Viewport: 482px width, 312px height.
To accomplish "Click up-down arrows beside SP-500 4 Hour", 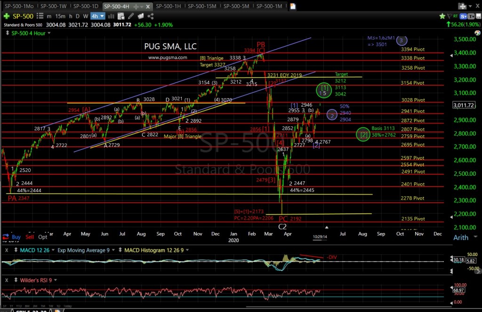I will coord(8,33).
